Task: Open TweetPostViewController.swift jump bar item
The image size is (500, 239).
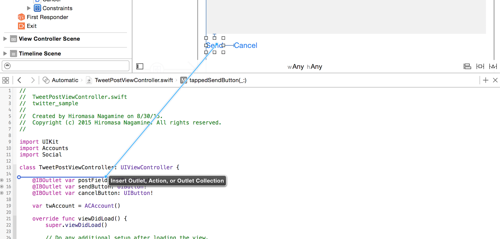Action: coord(134,80)
